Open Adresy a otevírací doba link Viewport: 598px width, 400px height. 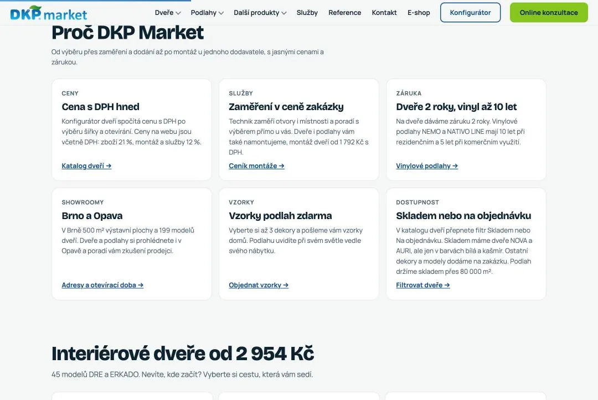102,285
